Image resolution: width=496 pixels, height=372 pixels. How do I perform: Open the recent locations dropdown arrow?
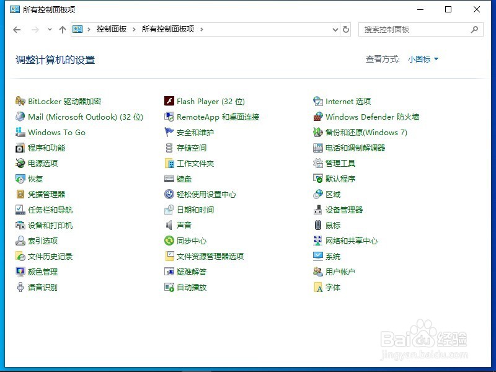(50, 29)
